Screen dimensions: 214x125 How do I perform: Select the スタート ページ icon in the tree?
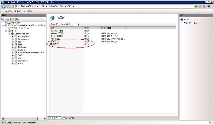(x=6, y=23)
